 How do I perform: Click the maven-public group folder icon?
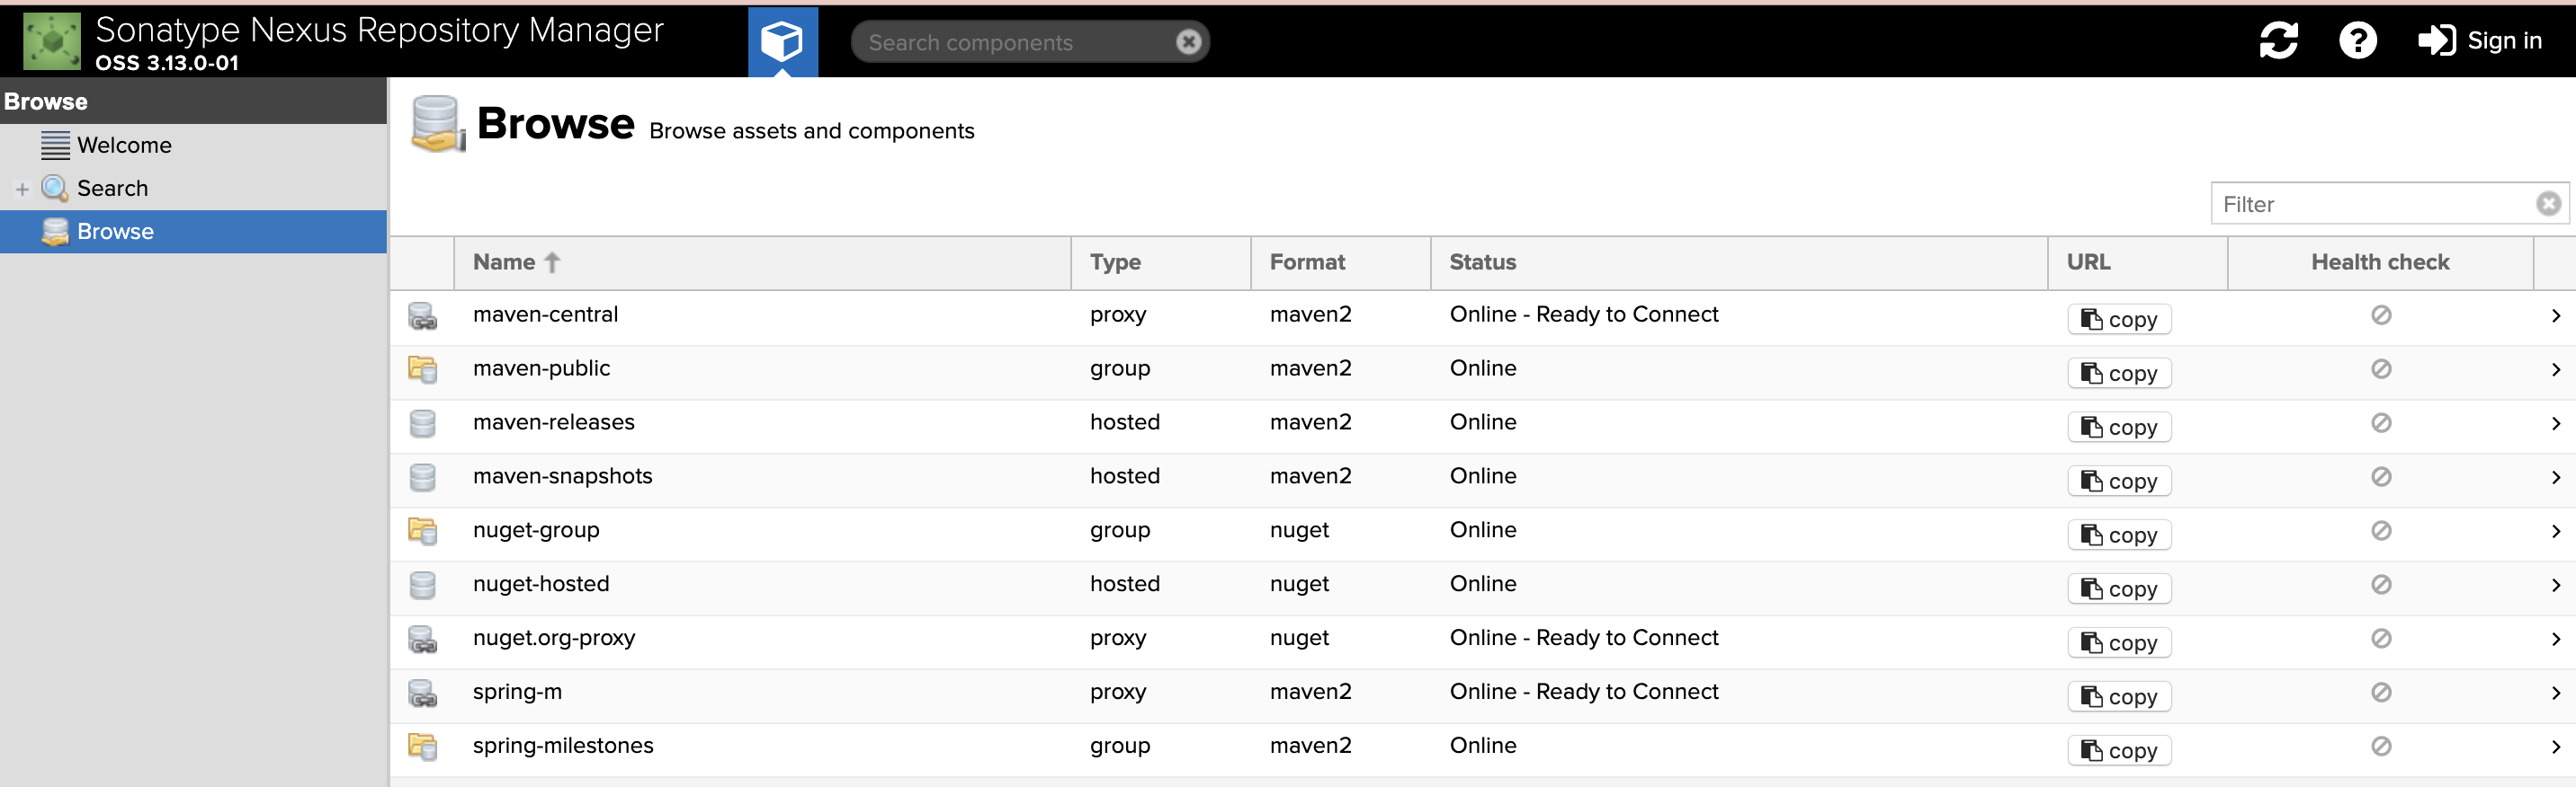click(x=422, y=369)
